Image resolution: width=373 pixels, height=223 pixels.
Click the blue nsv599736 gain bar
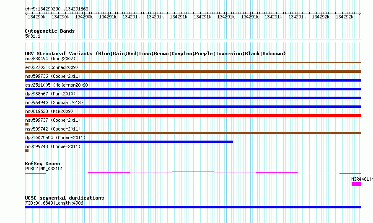[x=193, y=80]
